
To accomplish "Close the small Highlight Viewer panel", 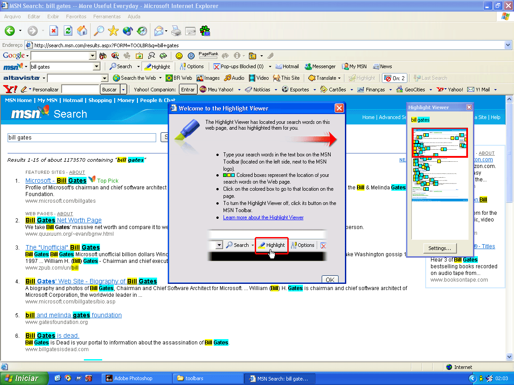I will 469,107.
